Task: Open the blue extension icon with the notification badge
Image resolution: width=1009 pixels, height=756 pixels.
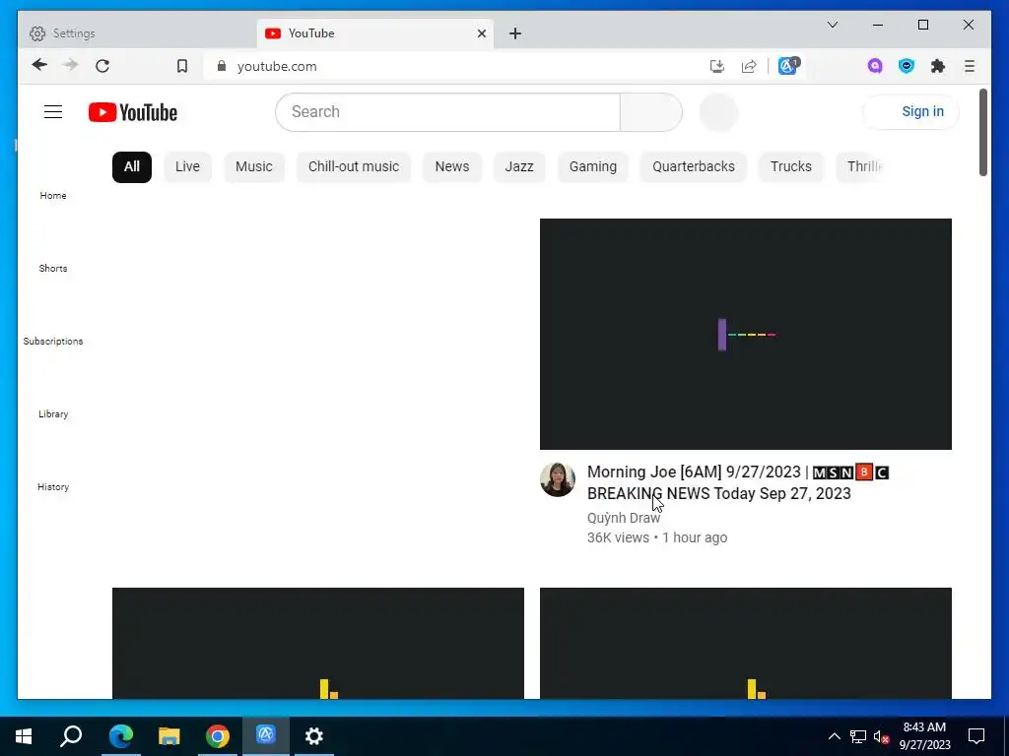Action: (789, 66)
